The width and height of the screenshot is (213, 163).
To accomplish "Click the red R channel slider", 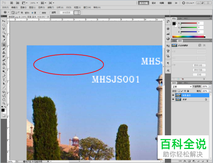I will tap(189, 23).
